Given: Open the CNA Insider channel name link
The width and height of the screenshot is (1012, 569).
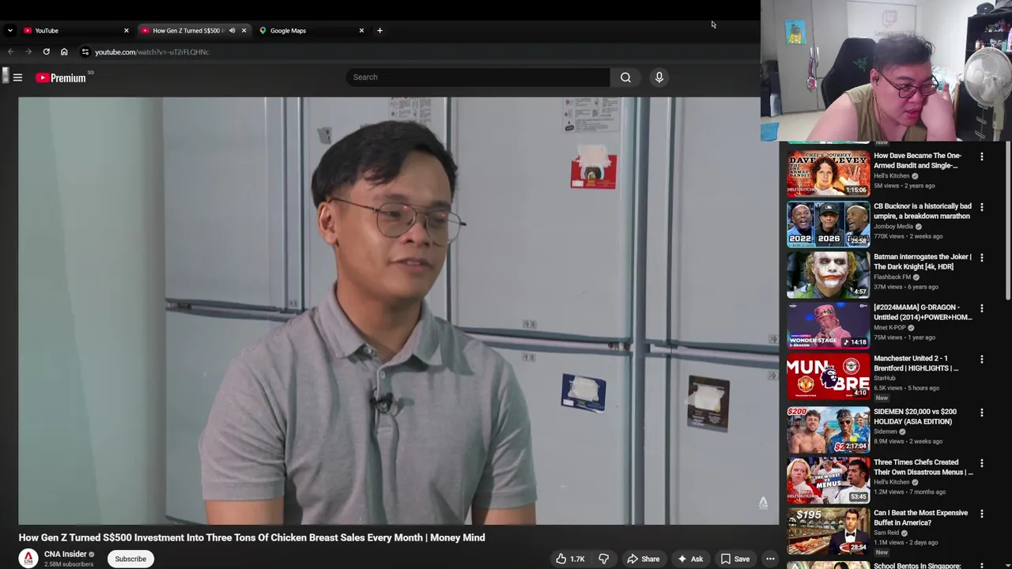Looking at the screenshot, I should [65, 554].
